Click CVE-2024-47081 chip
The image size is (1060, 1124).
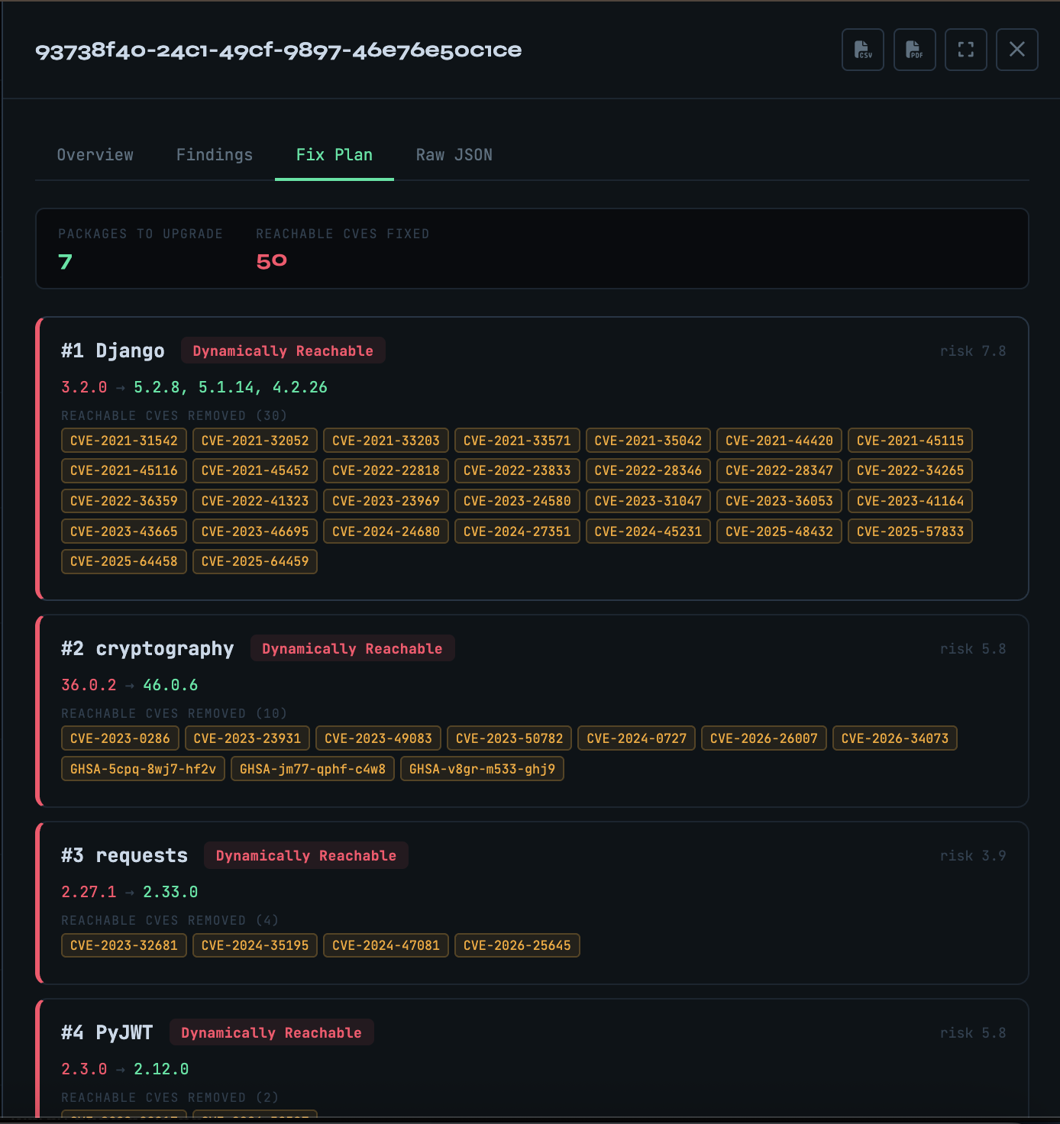pos(386,945)
